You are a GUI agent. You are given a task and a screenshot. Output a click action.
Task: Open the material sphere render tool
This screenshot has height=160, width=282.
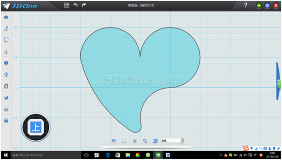[x=6, y=120]
